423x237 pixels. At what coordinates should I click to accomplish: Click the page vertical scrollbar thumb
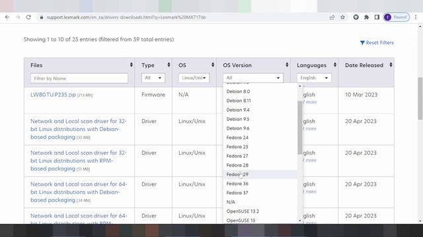point(420,98)
